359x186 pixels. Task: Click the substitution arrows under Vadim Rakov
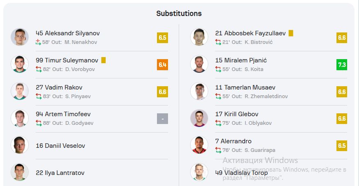point(39,96)
